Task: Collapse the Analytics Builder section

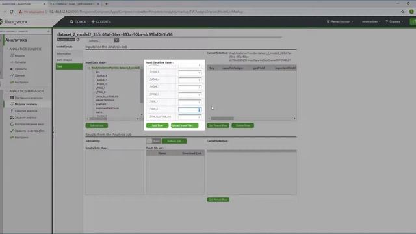Action: coord(8,49)
